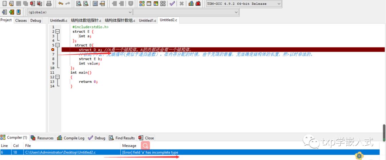386x160 pixels.
Task: Click the Rebuild All icon
Action: point(163,4)
